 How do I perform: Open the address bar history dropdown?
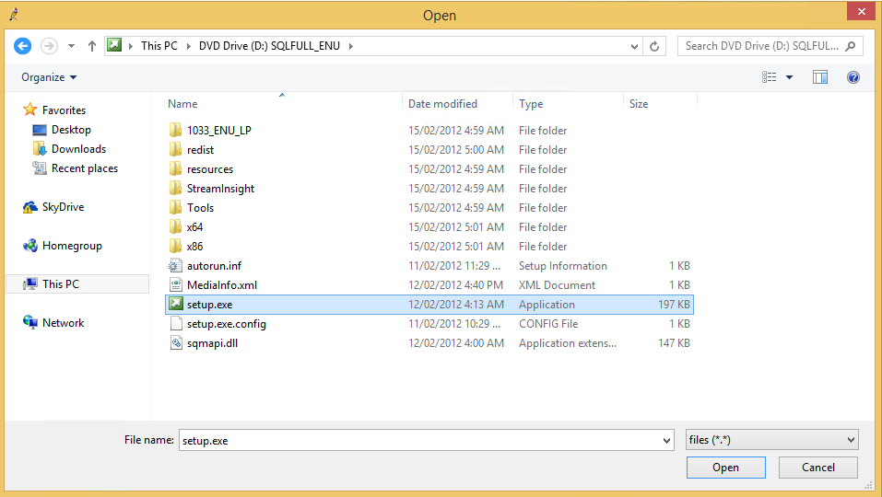click(634, 47)
